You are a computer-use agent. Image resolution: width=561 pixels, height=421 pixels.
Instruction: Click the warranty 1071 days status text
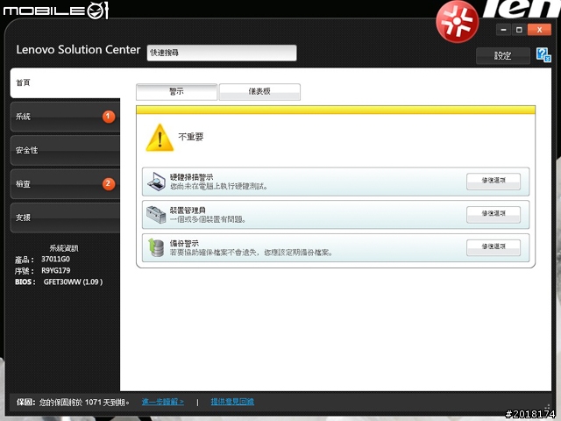tap(84, 403)
